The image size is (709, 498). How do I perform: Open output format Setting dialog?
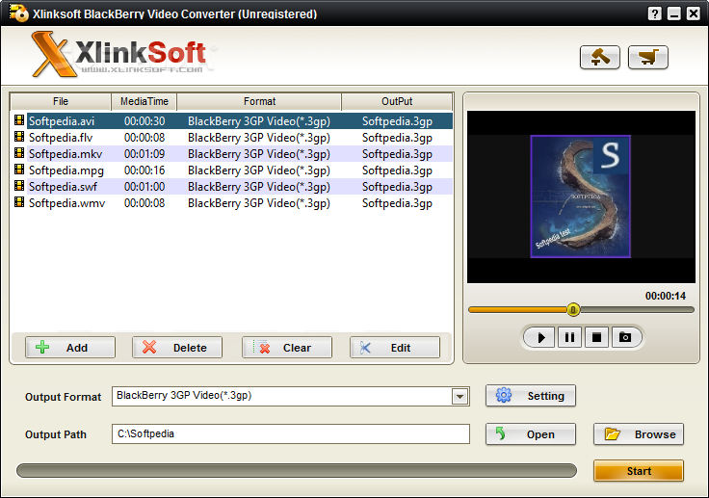click(531, 396)
